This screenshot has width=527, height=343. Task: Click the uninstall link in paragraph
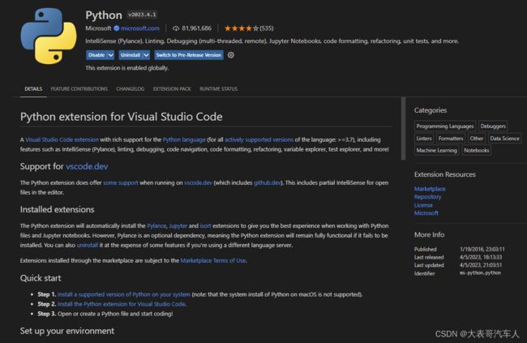(88, 245)
